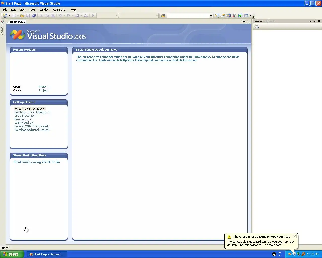Click the unused desktop icons balloon
322x258 pixels.
[x=261, y=241]
